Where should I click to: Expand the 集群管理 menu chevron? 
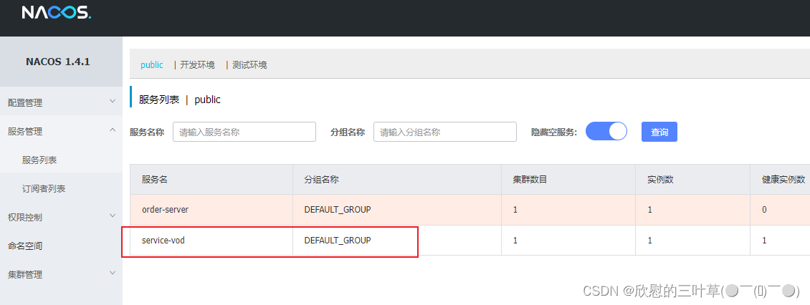(x=113, y=273)
